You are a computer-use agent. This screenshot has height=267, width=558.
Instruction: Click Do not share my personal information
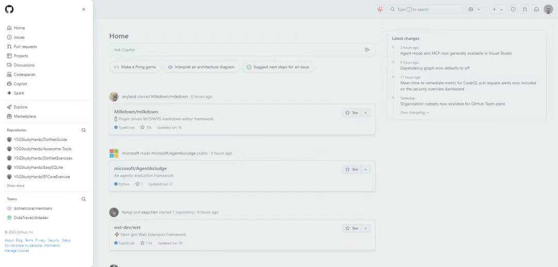pos(32,245)
